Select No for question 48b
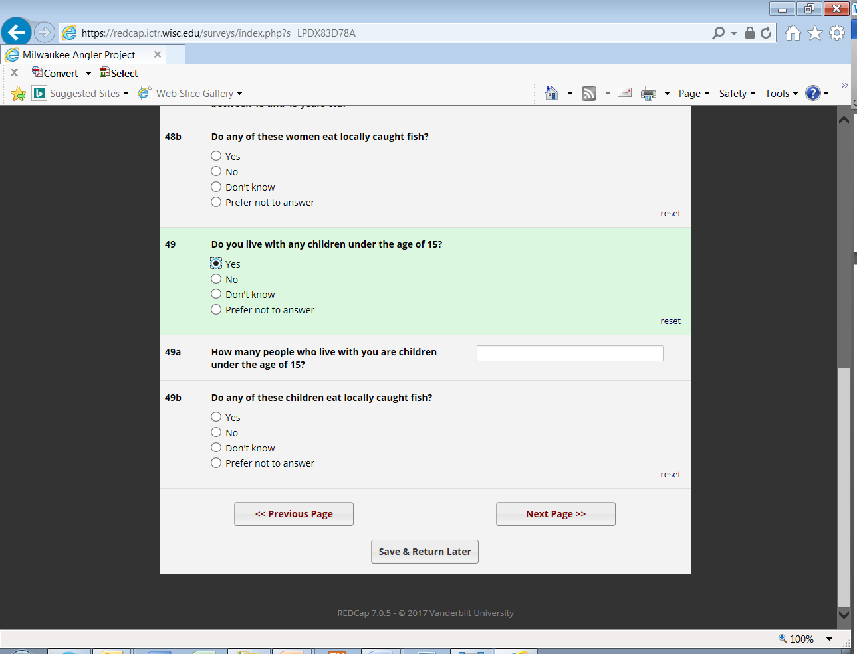The height and width of the screenshot is (654, 857). point(216,171)
